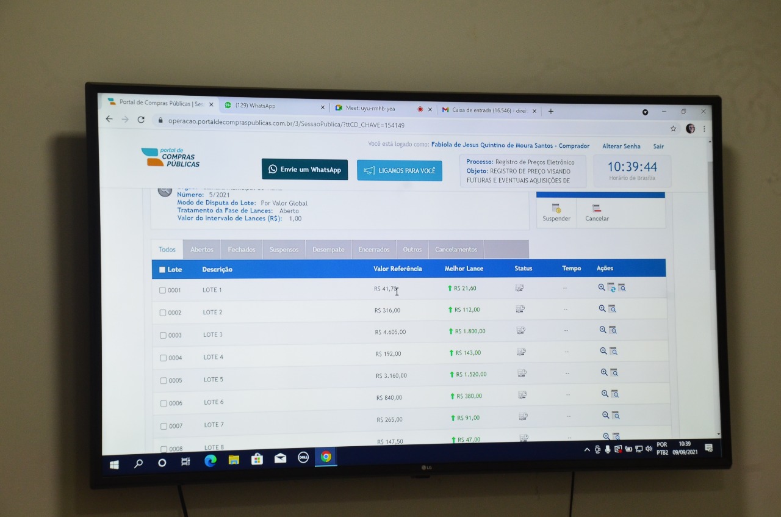Click document search icon for LOTE 5

pyautogui.click(x=614, y=373)
